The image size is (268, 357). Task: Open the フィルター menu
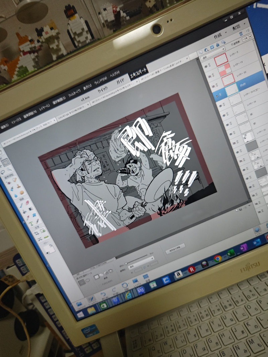(75, 93)
